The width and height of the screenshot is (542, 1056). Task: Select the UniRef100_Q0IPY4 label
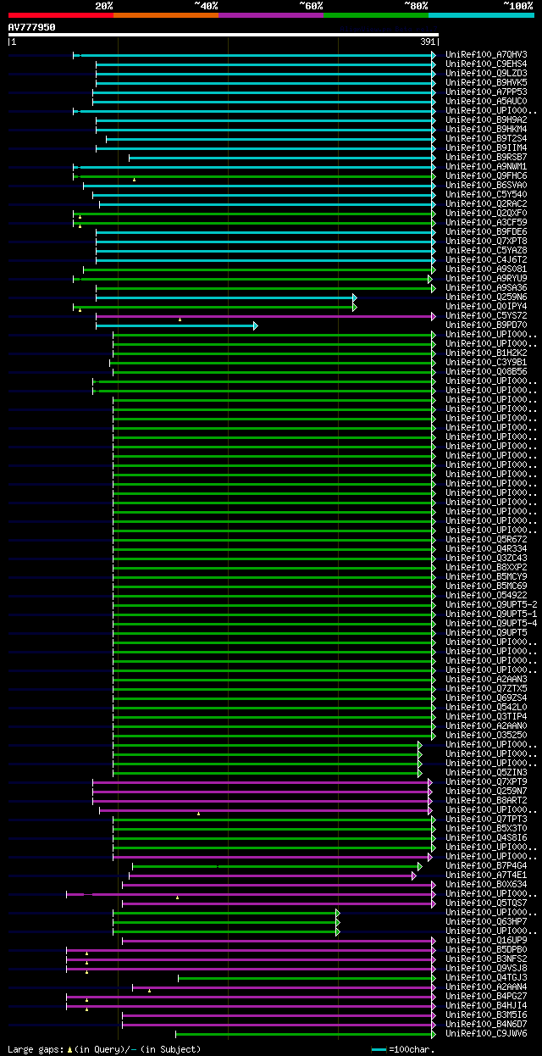486,306
